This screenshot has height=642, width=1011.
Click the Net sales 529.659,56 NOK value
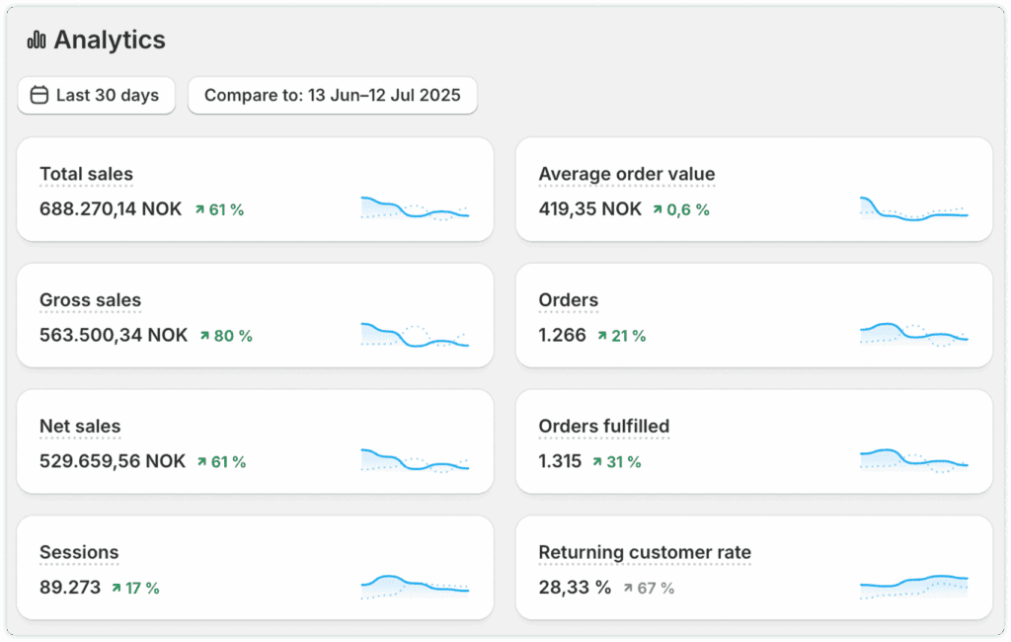click(112, 461)
